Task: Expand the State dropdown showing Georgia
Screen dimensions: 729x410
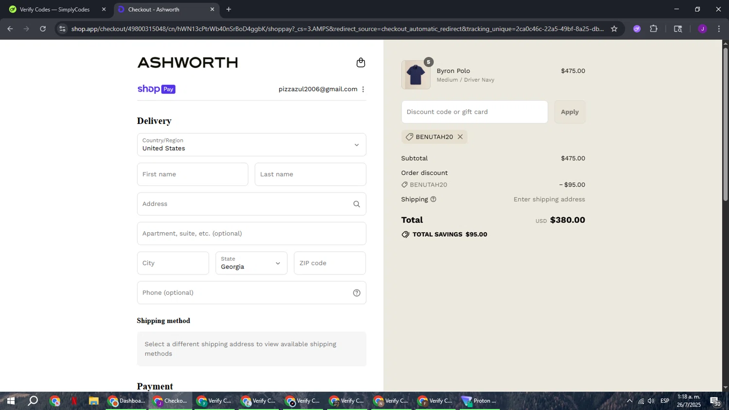Action: click(251, 263)
